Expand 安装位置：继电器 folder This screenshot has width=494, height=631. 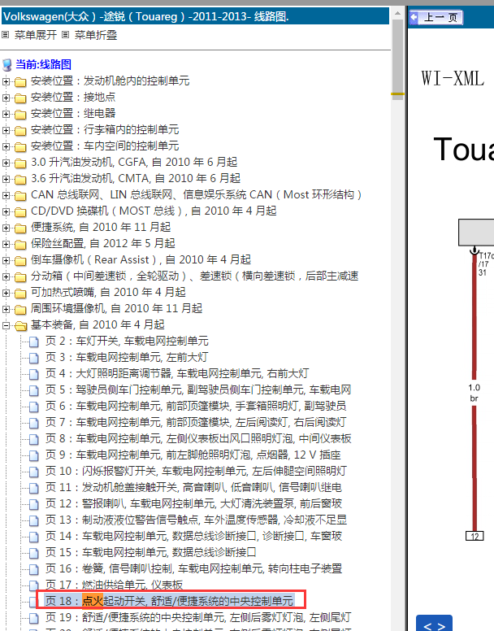[6, 114]
